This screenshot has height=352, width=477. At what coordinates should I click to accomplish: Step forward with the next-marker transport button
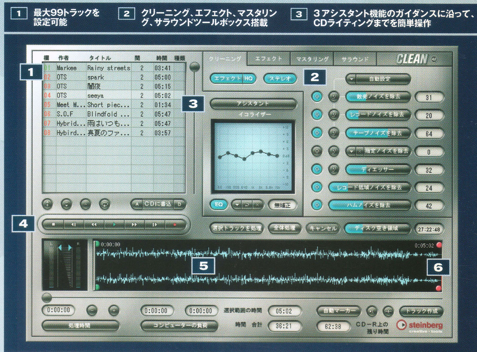pos(154,224)
